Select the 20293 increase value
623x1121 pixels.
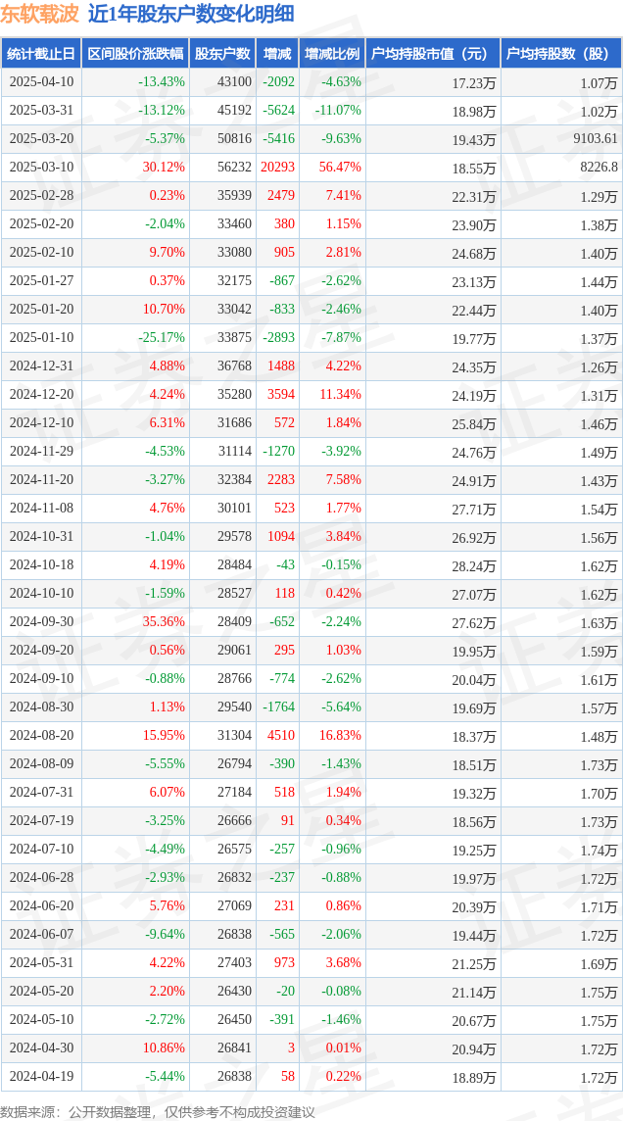278,167
